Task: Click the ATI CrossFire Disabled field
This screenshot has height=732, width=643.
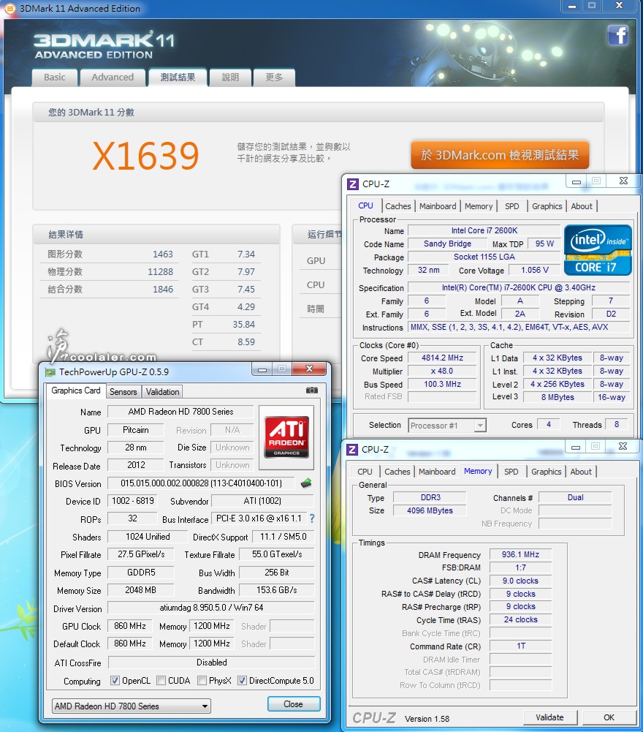Action: tap(211, 663)
